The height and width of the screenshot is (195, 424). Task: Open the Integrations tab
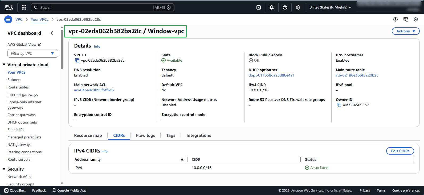pyautogui.click(x=199, y=135)
